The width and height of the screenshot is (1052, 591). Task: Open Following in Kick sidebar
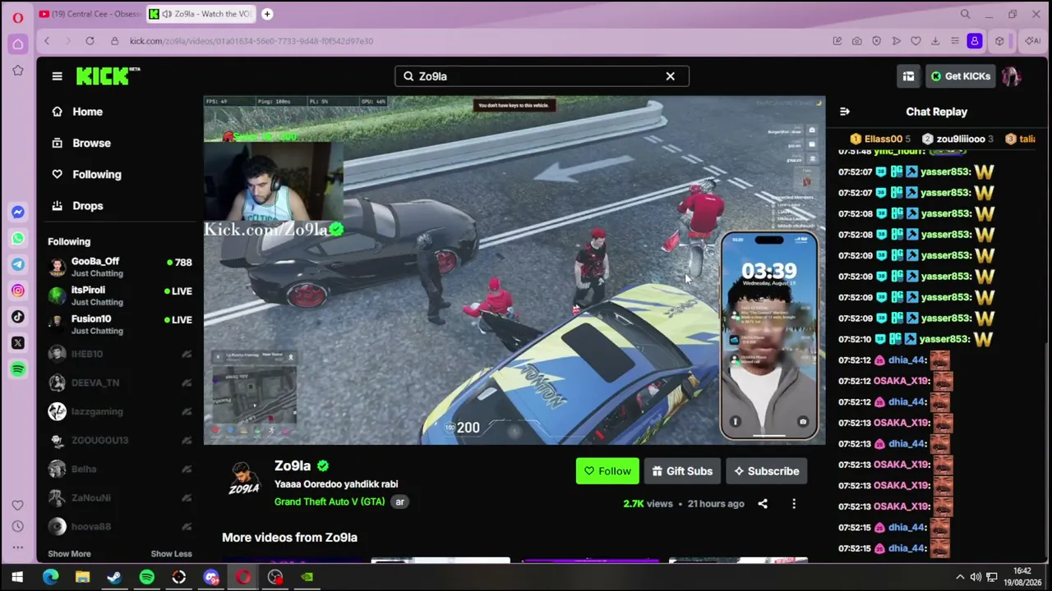[96, 174]
